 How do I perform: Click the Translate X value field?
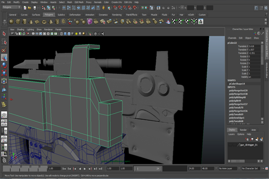click(x=254, y=46)
